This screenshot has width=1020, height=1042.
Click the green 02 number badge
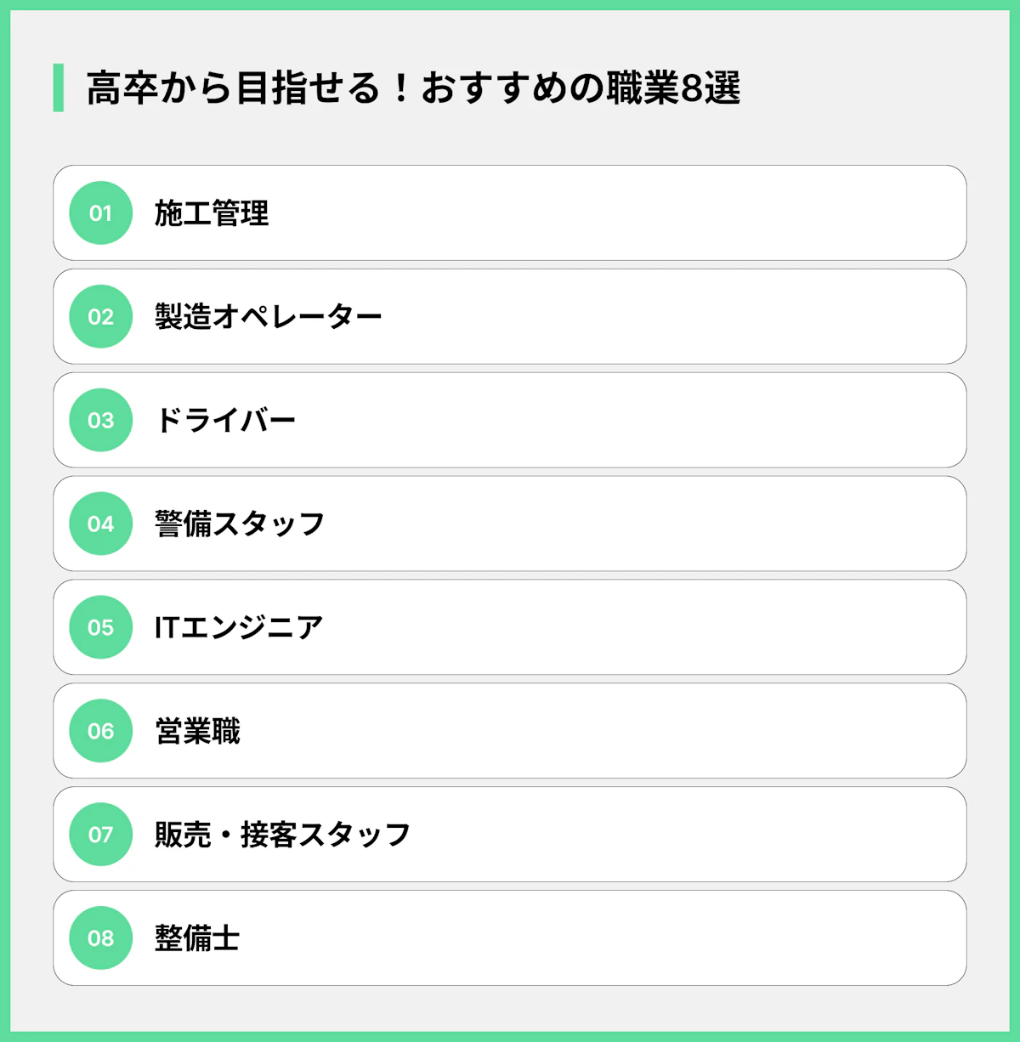coord(100,317)
